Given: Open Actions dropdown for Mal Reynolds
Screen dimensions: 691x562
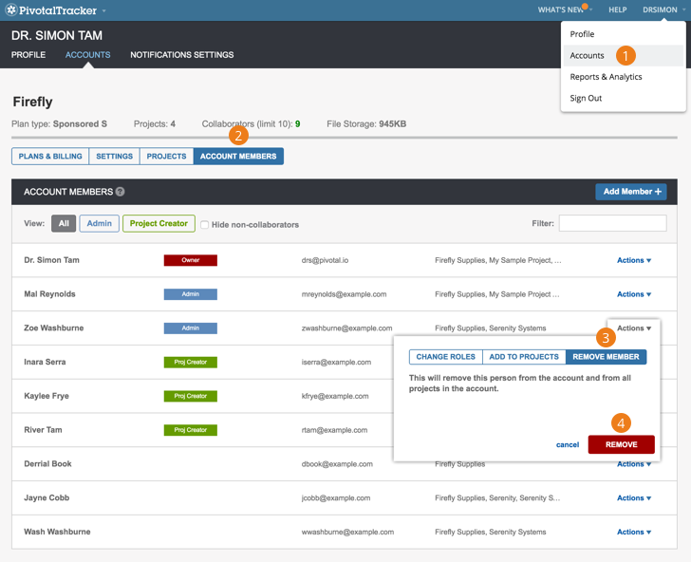Looking at the screenshot, I should [633, 294].
